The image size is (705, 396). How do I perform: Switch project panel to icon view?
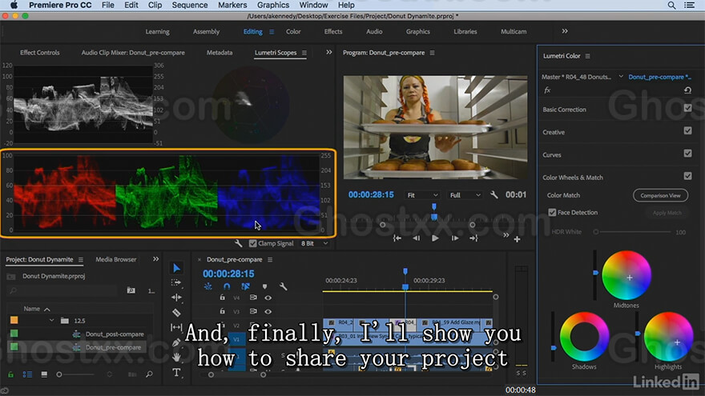coord(44,374)
